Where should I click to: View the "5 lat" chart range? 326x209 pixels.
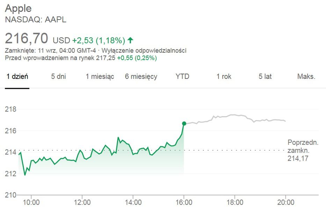click(265, 76)
